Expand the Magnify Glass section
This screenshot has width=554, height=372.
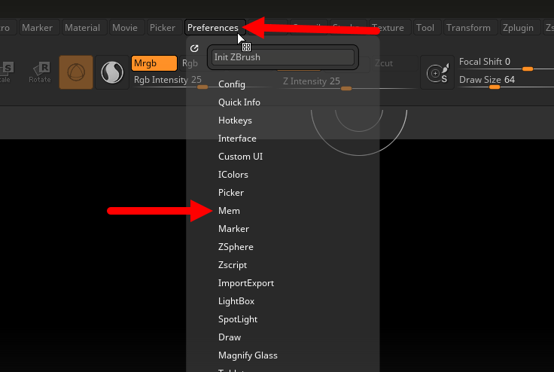[248, 355]
